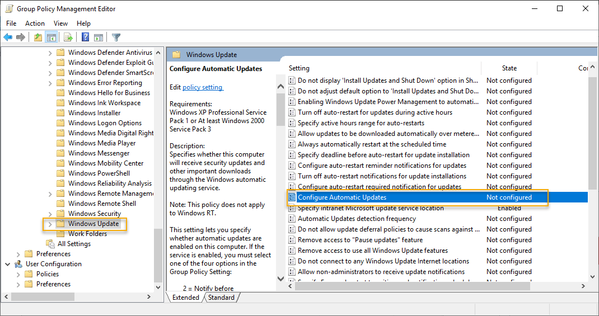
Task: Expand Preferences under User Configuration
Action: point(18,284)
